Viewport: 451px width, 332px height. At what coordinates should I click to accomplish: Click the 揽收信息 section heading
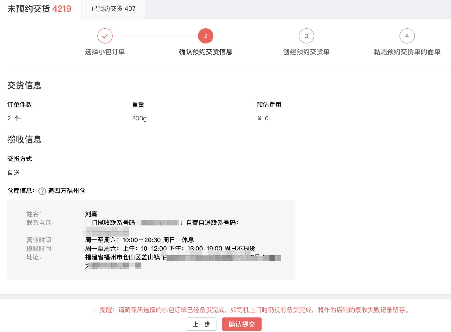click(24, 140)
